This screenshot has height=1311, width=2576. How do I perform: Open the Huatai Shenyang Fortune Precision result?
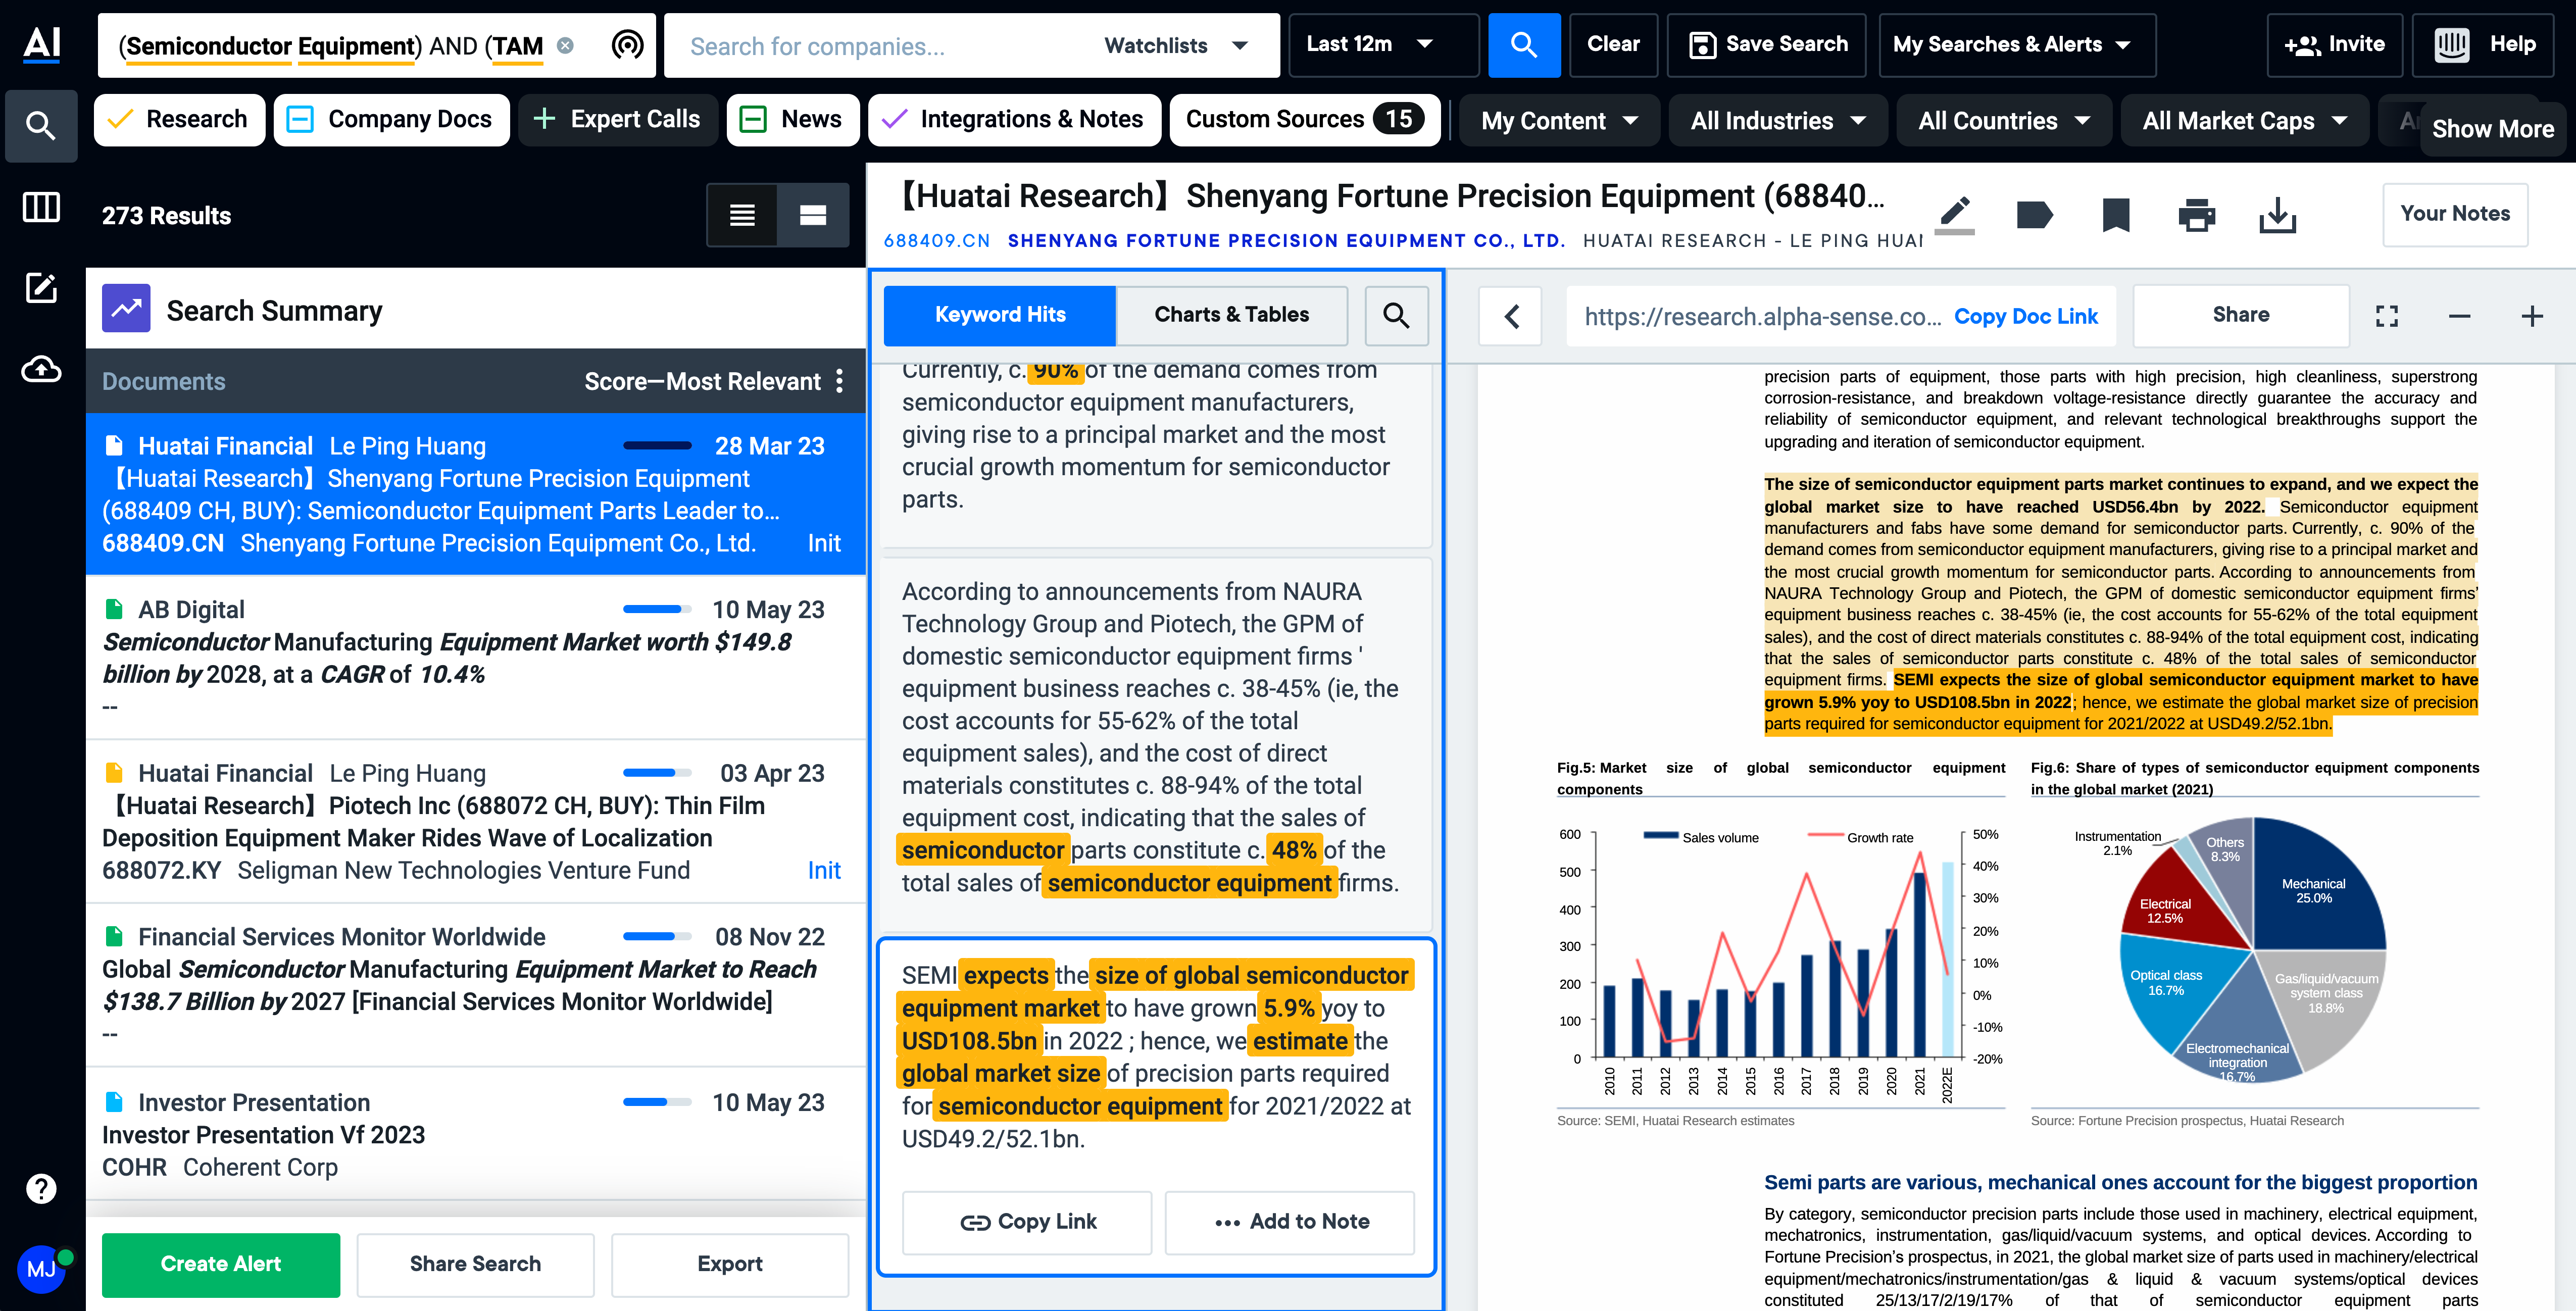476,494
